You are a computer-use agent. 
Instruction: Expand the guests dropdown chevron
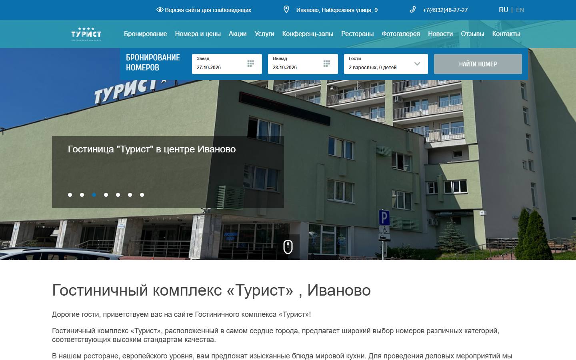(417, 64)
